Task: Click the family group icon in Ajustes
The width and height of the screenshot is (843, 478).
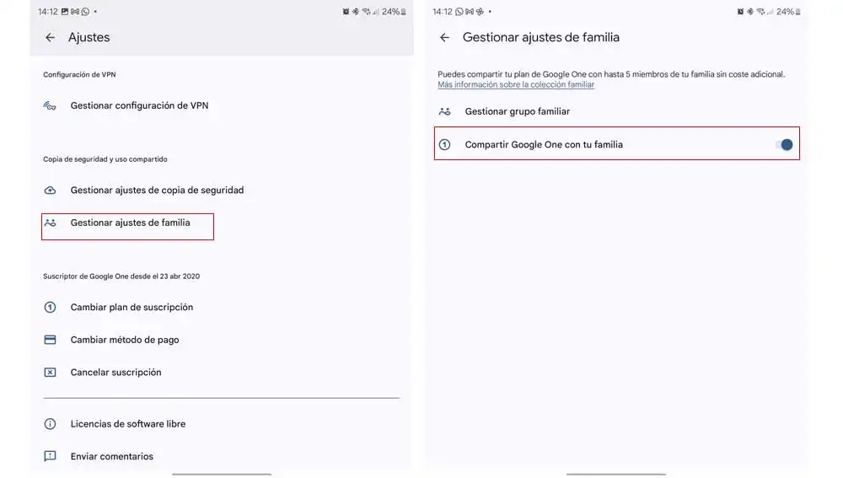Action: (51, 223)
